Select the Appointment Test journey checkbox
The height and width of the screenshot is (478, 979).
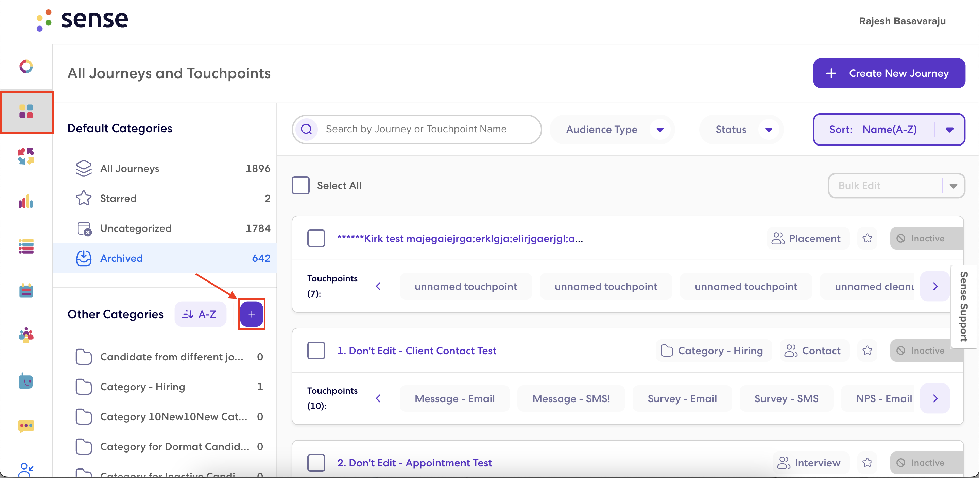pyautogui.click(x=316, y=462)
